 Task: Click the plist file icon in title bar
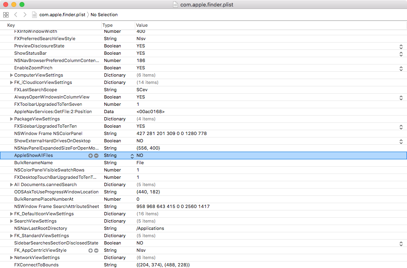(x=175, y=5)
